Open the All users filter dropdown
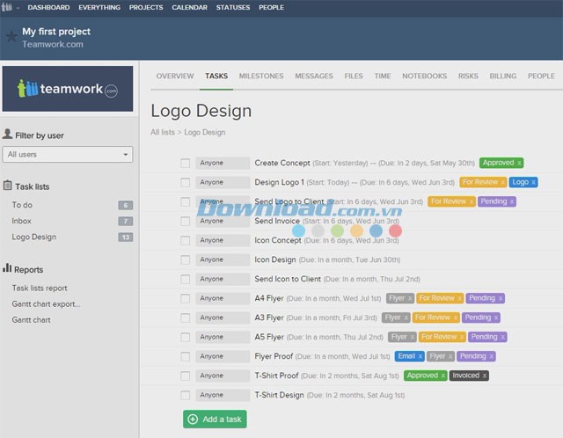 click(x=68, y=155)
